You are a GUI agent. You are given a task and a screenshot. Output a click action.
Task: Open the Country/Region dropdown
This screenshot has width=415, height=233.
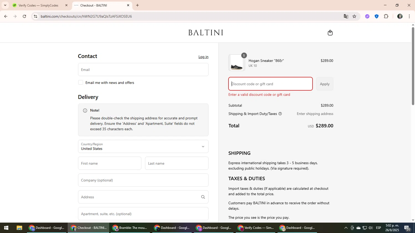(143, 146)
